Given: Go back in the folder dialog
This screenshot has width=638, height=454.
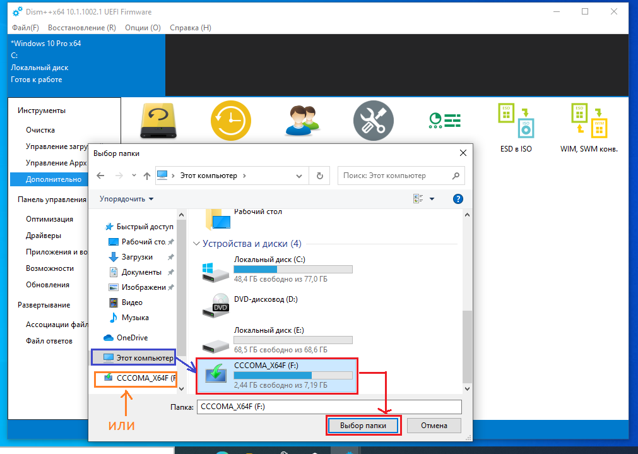Looking at the screenshot, I should pyautogui.click(x=100, y=176).
